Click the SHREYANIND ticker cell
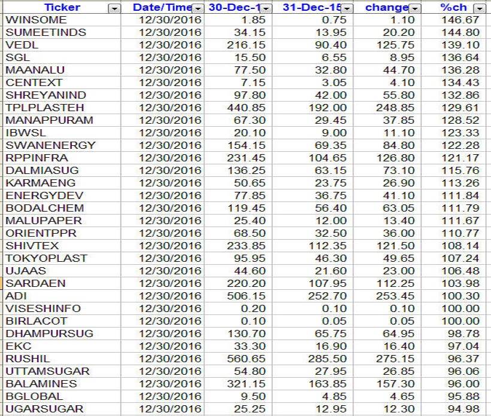Screen dimensions: 491x416 point(62,95)
